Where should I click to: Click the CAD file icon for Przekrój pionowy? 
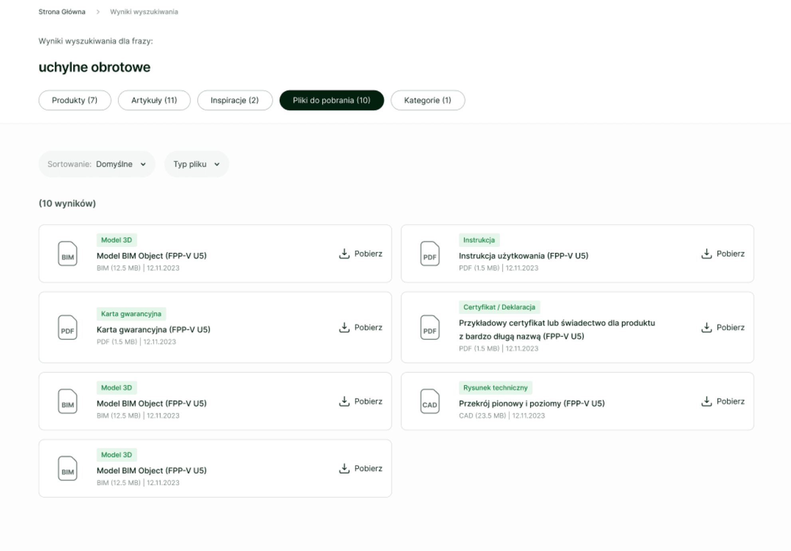tap(430, 401)
